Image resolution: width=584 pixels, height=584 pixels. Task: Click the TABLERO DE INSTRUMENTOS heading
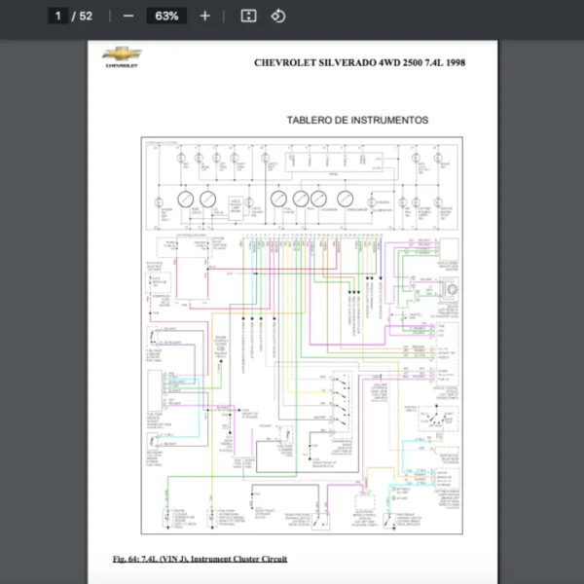coord(357,121)
